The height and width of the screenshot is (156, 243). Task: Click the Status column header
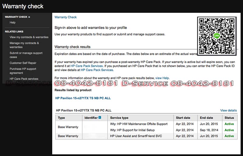[x=229, y=118]
